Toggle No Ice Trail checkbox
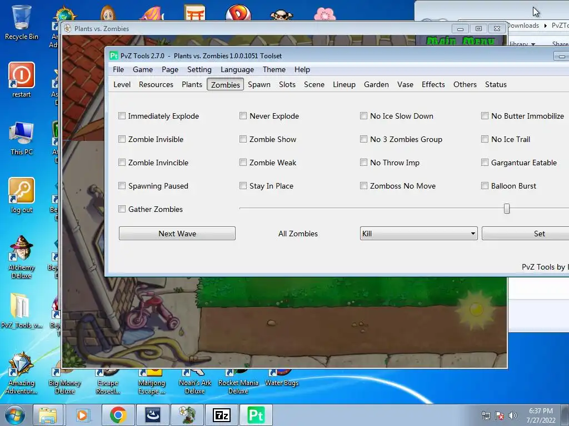 pos(485,139)
